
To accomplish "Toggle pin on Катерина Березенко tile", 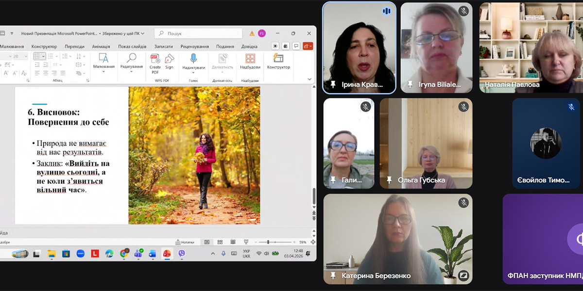I will click(333, 275).
